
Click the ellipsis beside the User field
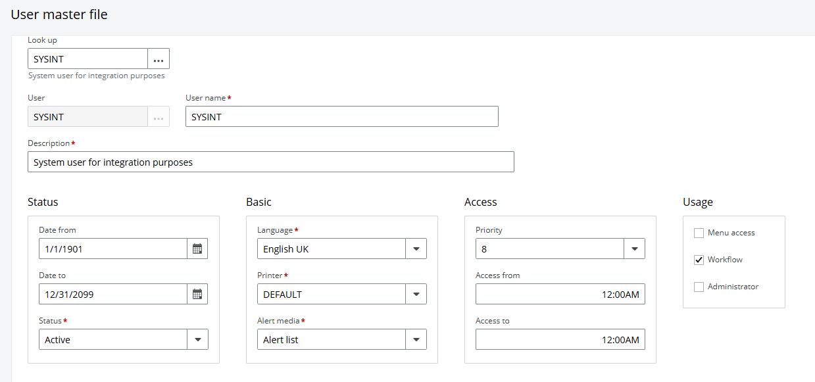coord(158,116)
